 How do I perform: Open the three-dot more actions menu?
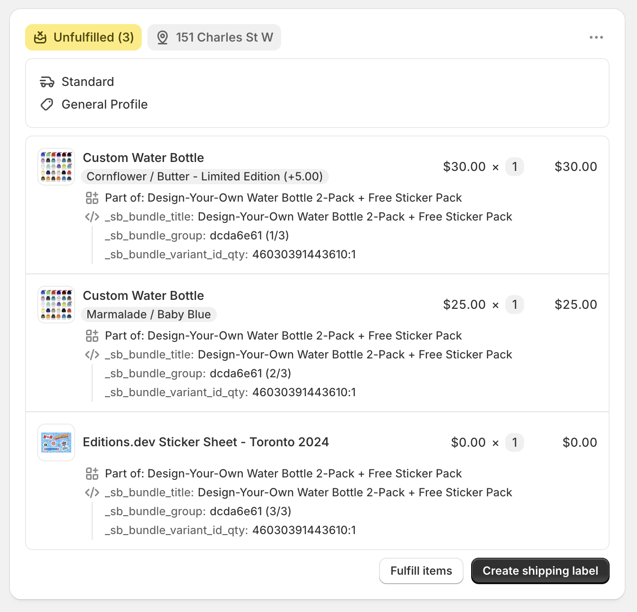(x=596, y=37)
